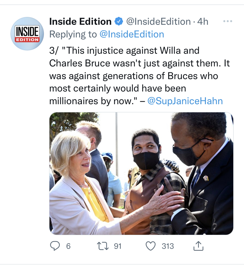Click the gray 'Replying to' label
The image size is (244, 268).
pos(73,34)
